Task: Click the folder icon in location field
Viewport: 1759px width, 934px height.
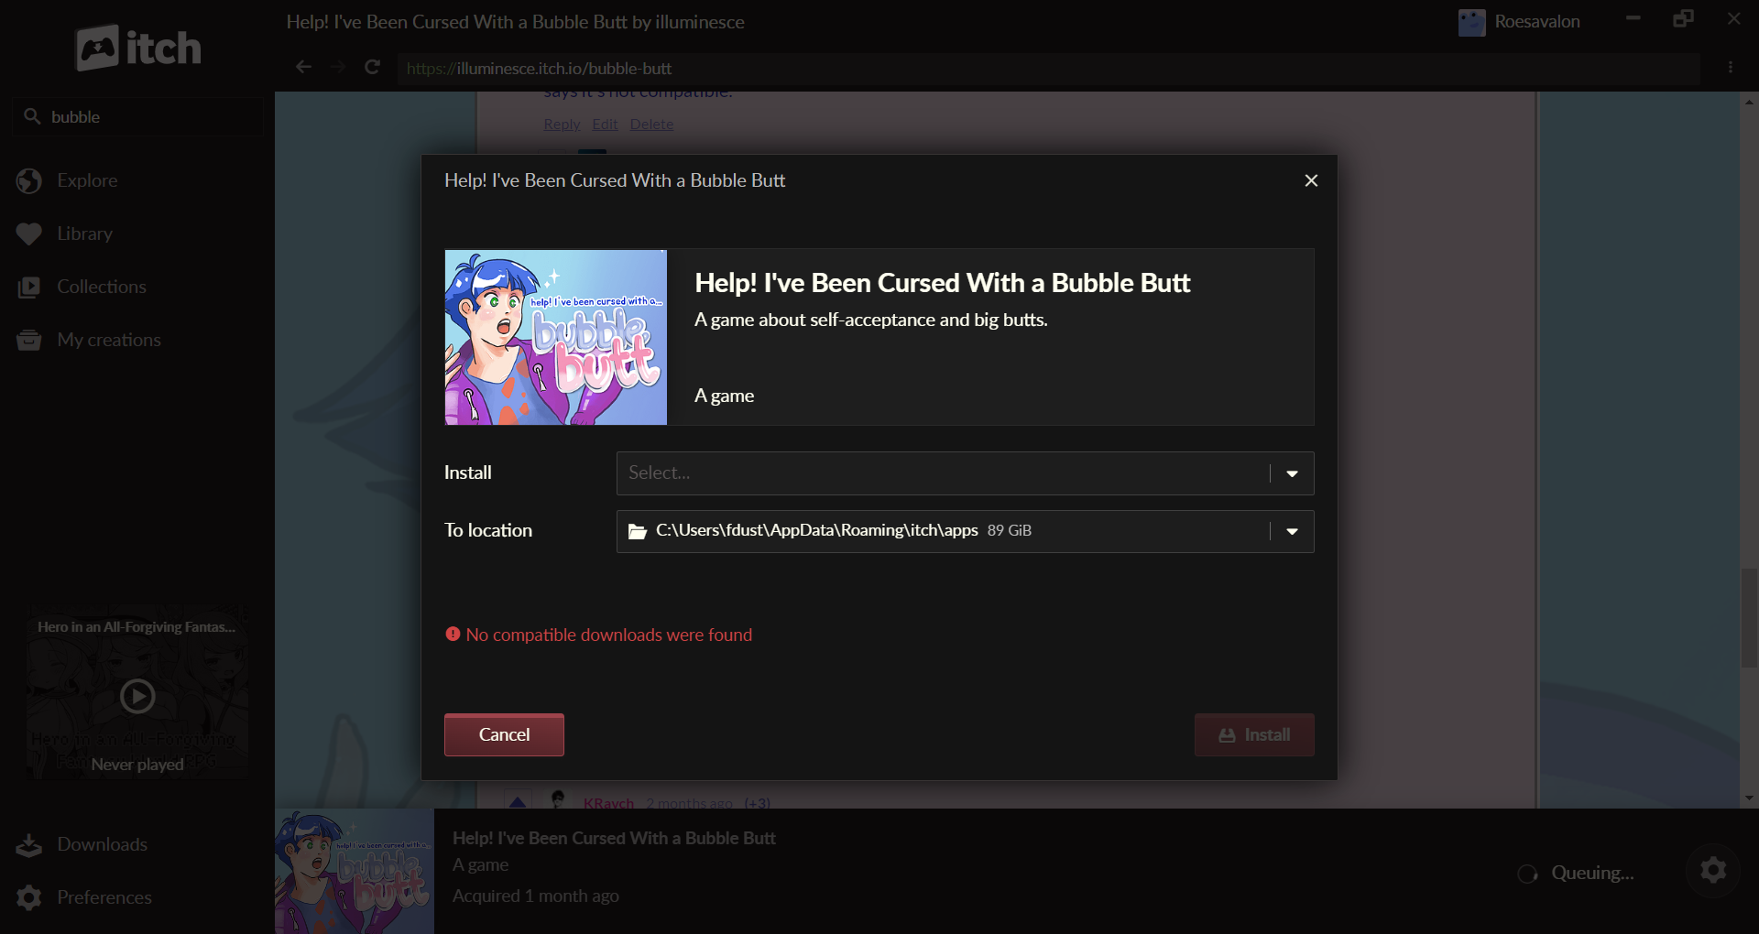Action: pos(638,531)
